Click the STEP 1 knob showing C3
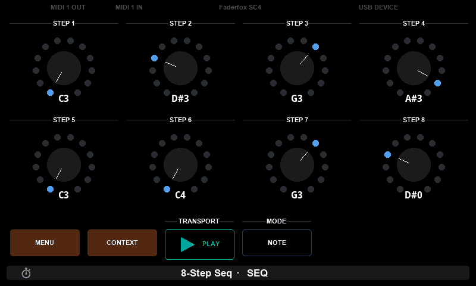The width and height of the screenshot is (476, 286). click(64, 69)
